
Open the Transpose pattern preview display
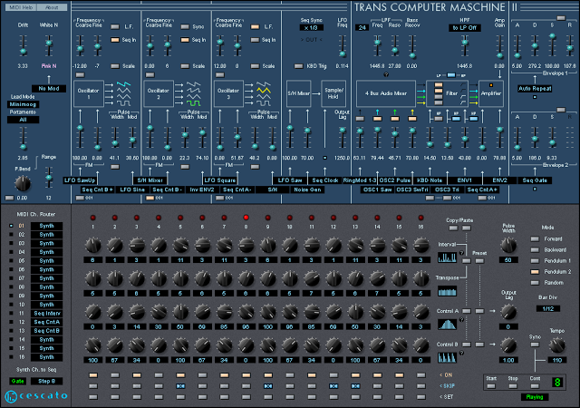(x=447, y=291)
